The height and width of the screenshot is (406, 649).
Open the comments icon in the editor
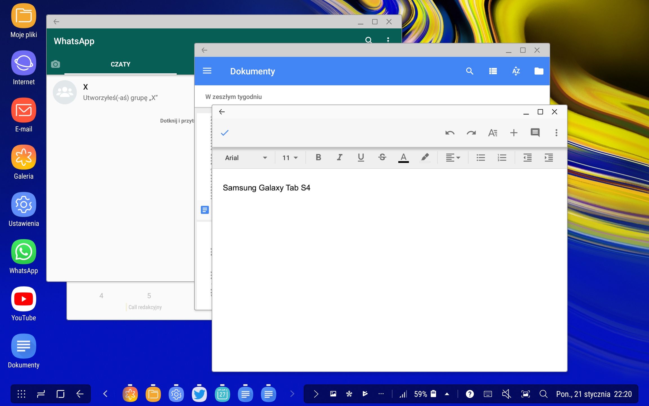pos(535,133)
